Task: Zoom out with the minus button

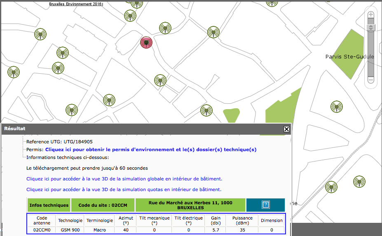Action: click(x=370, y=79)
